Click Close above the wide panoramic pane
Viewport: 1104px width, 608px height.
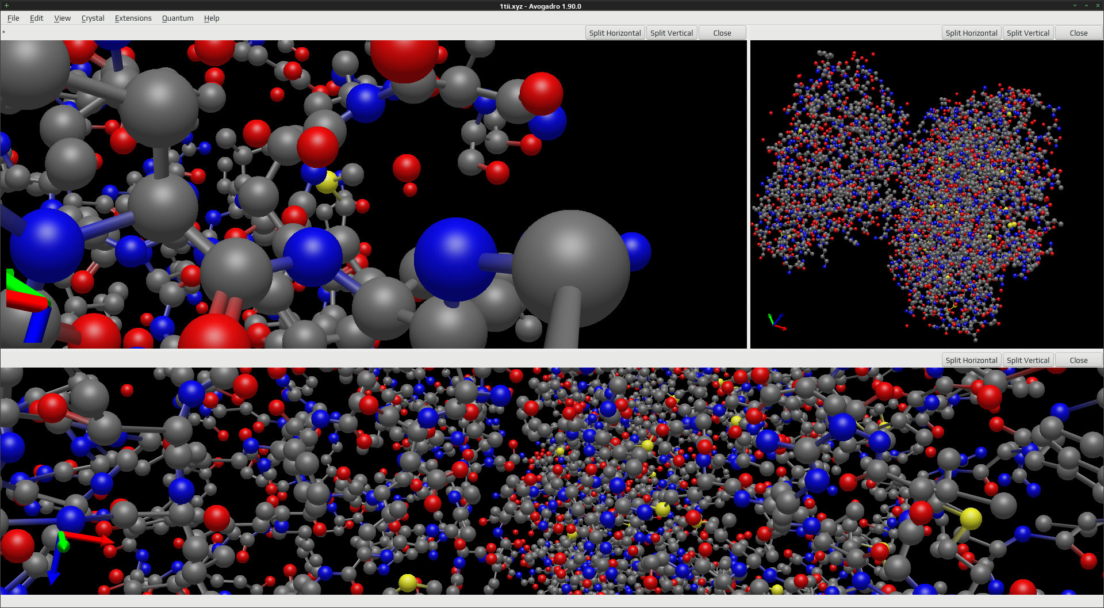click(1079, 360)
